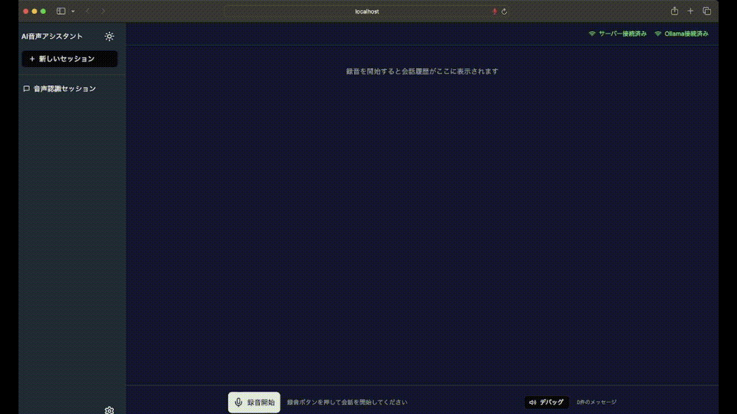Start a 新しいセッション new session
Viewport: 737px width, 414px height.
click(x=69, y=59)
